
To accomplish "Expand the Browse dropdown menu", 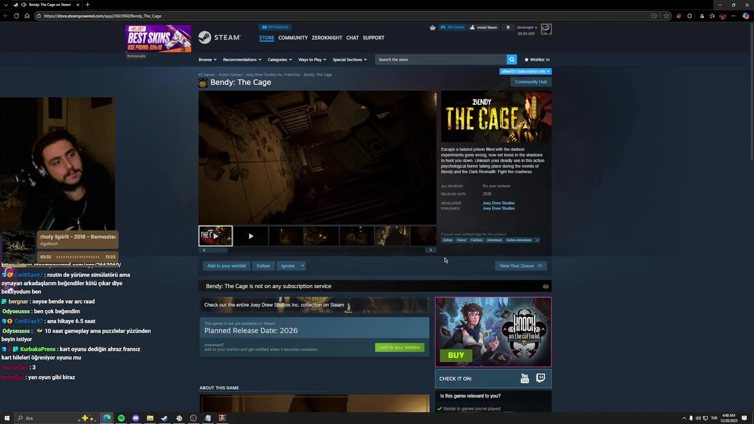I will (x=207, y=59).
